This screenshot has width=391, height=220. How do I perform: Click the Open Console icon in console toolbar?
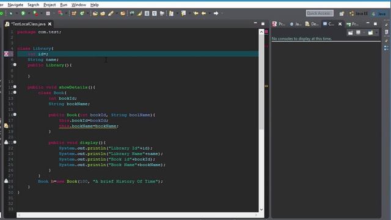(x=371, y=32)
